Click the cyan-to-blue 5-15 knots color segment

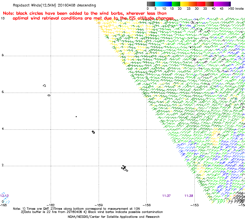[163, 4]
